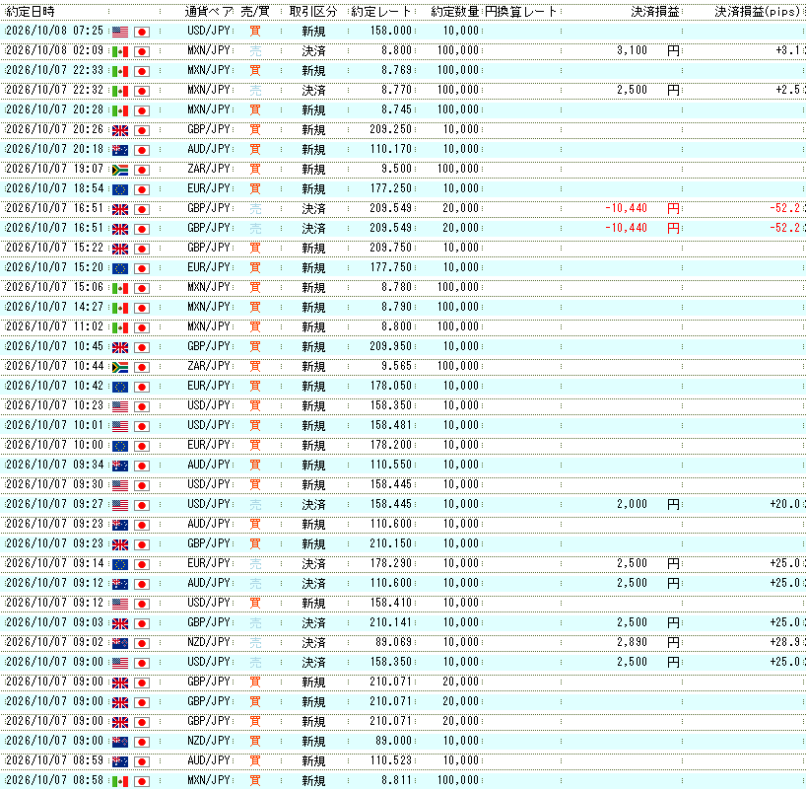Click the Japan flag in the 2026/10/07 22:33 row
This screenshot has height=791, width=806.
pos(142,71)
